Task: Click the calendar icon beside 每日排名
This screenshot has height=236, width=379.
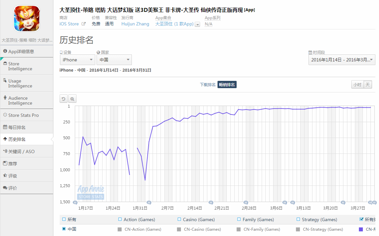Action: click(x=5, y=127)
